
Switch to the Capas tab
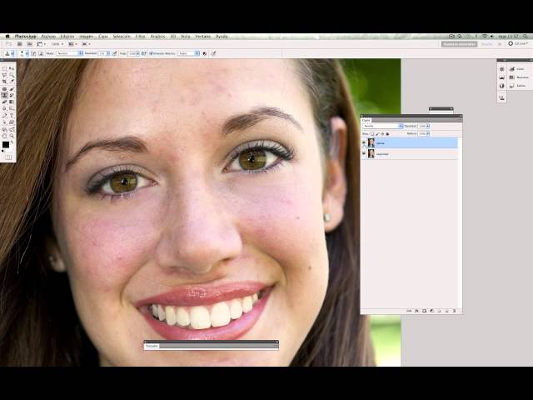coord(366,120)
